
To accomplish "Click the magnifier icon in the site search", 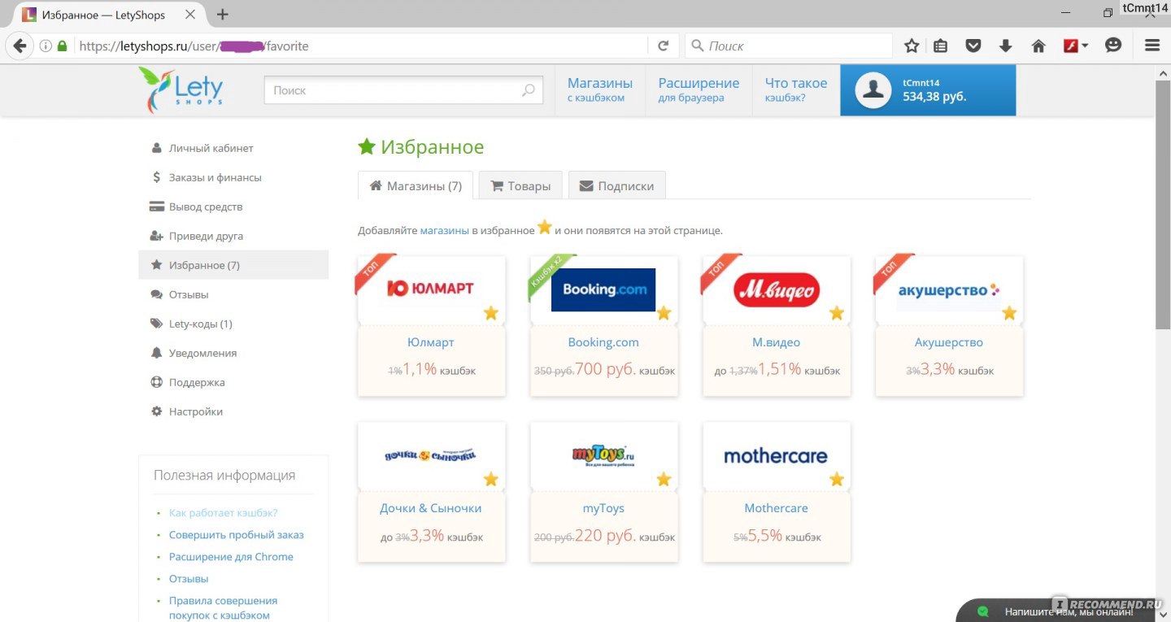I will pos(529,90).
